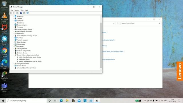Click the Network adapters category icon

[15, 40]
